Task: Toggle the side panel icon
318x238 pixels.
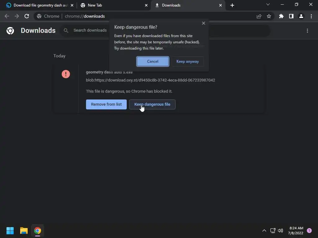Action: click(291, 16)
